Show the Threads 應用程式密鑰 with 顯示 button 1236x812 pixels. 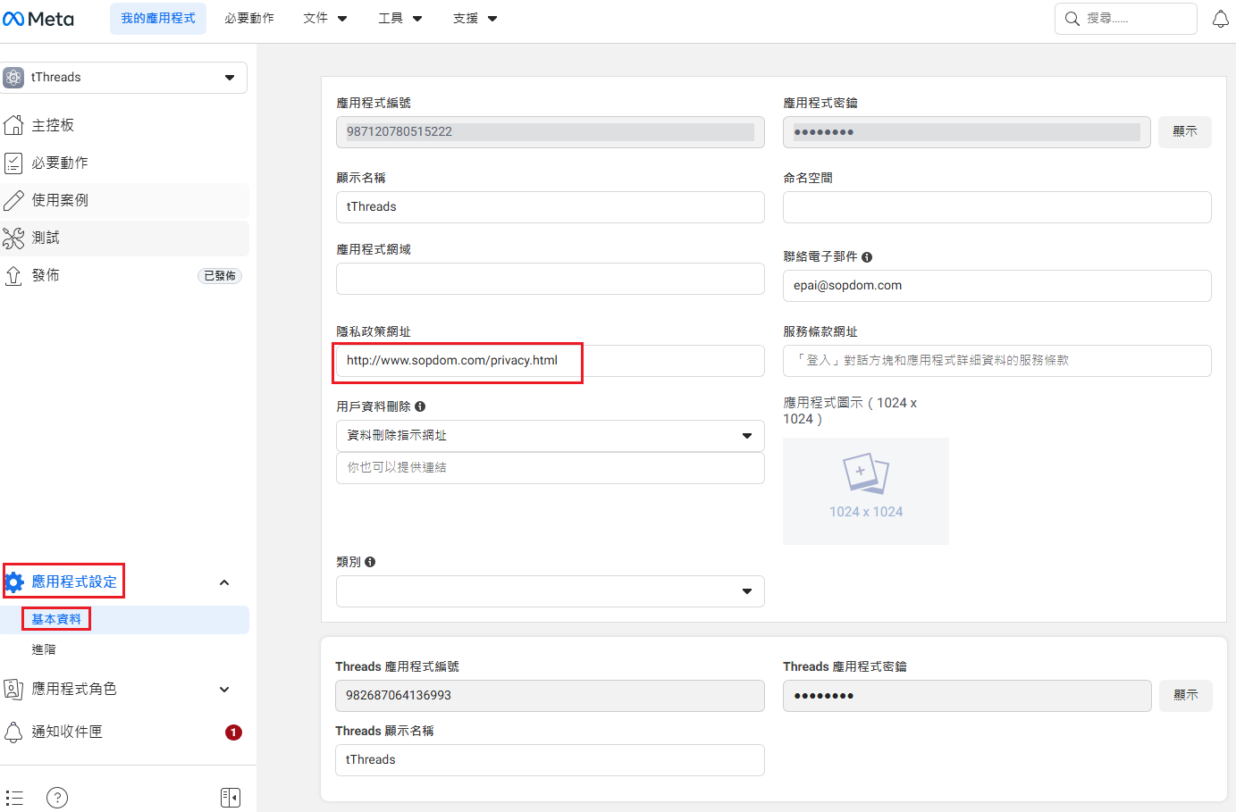coord(1186,696)
